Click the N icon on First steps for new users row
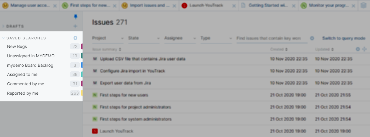This screenshot has height=137, width=370. [x=95, y=95]
